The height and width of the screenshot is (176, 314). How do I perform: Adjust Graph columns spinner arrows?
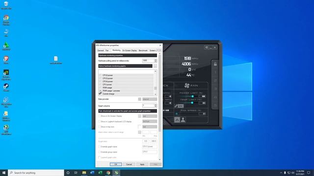pos(156,106)
